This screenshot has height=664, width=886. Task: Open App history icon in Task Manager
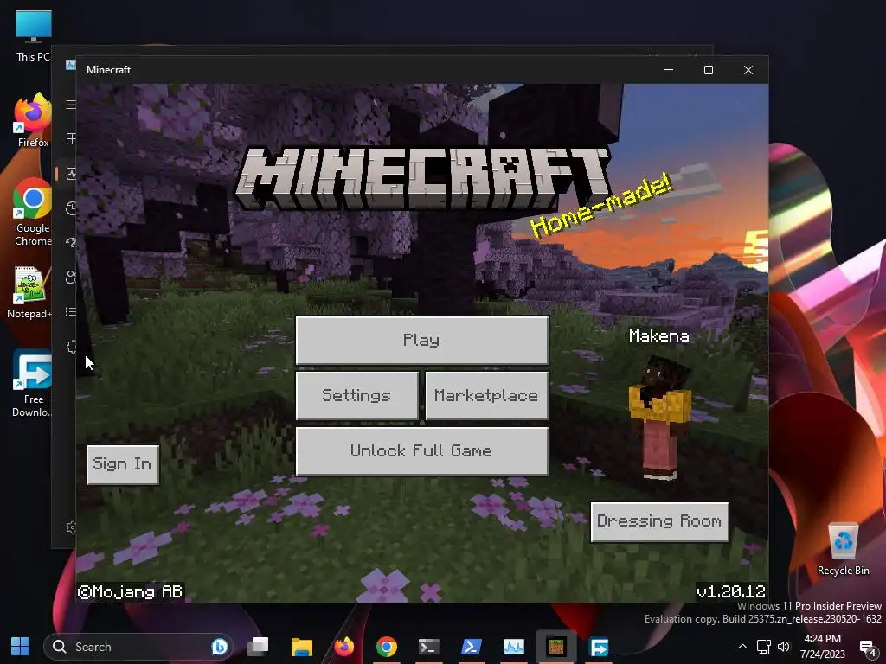tap(71, 208)
